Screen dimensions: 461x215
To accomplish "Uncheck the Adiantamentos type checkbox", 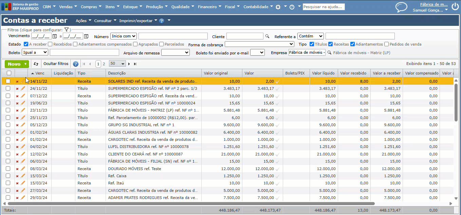I will click(353, 44).
